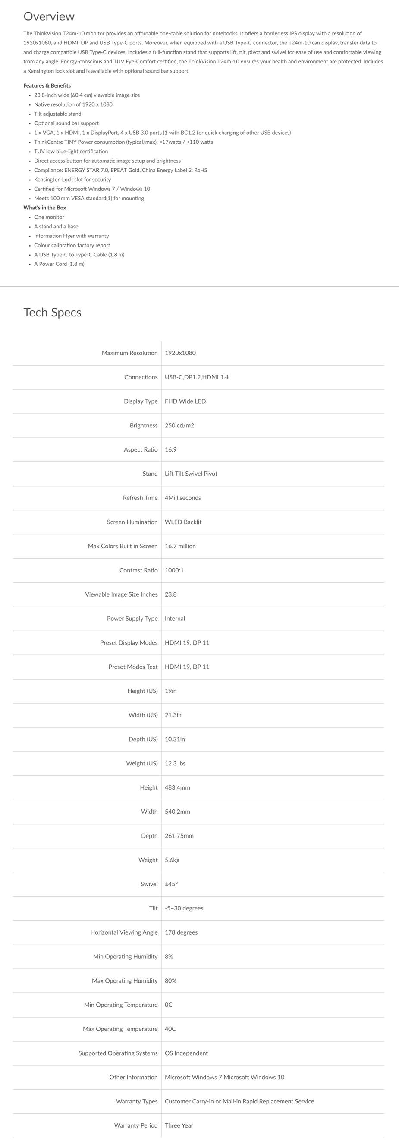
Task: Click the Aspect Ratio spec label
Action: pyautogui.click(x=140, y=449)
